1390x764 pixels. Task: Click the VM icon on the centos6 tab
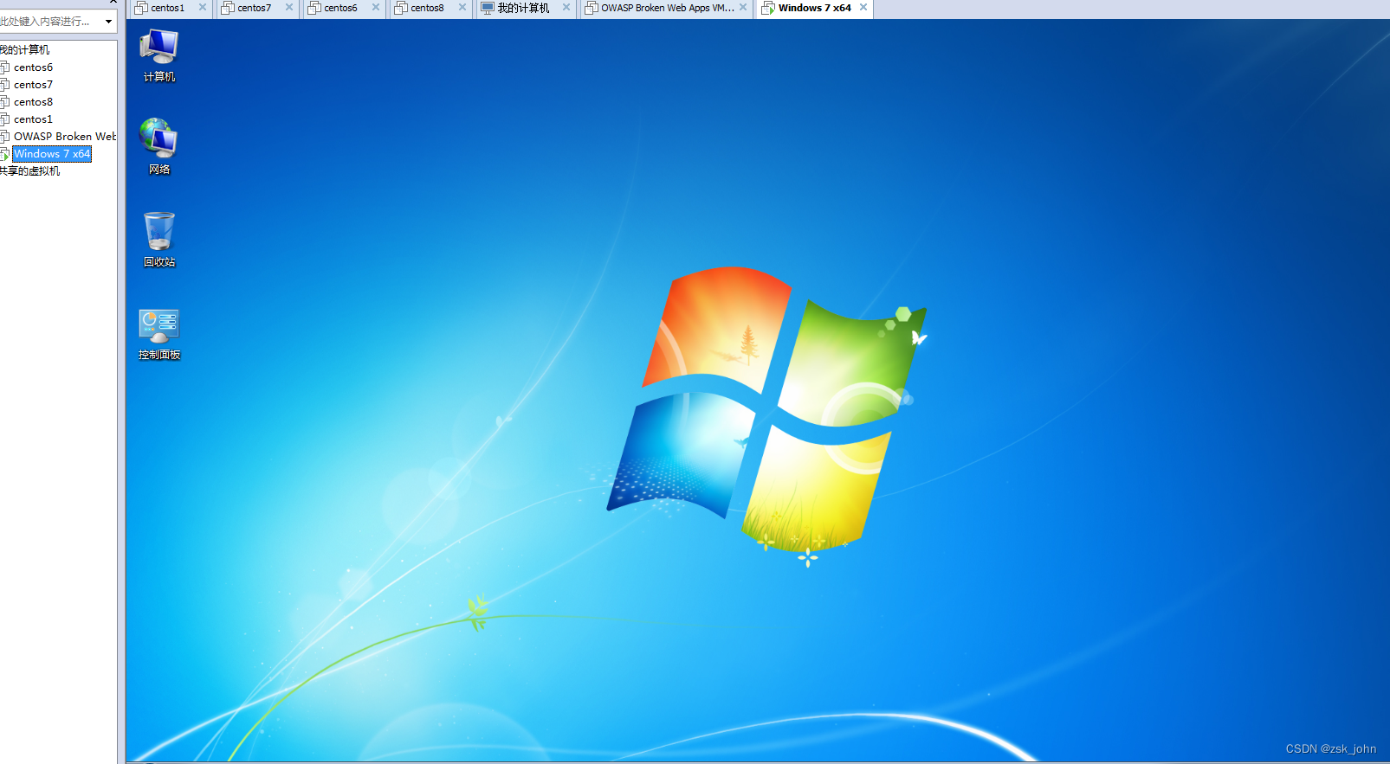[x=314, y=8]
